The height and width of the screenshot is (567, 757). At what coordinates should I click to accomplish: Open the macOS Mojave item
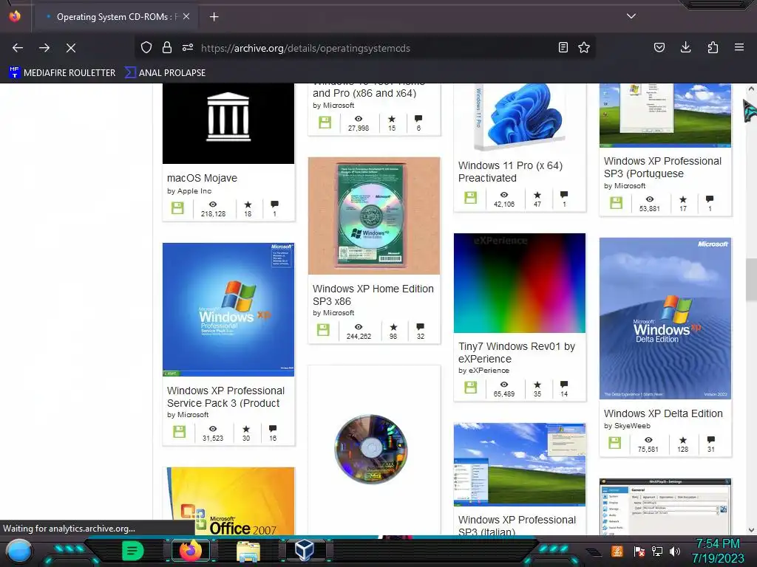point(202,178)
